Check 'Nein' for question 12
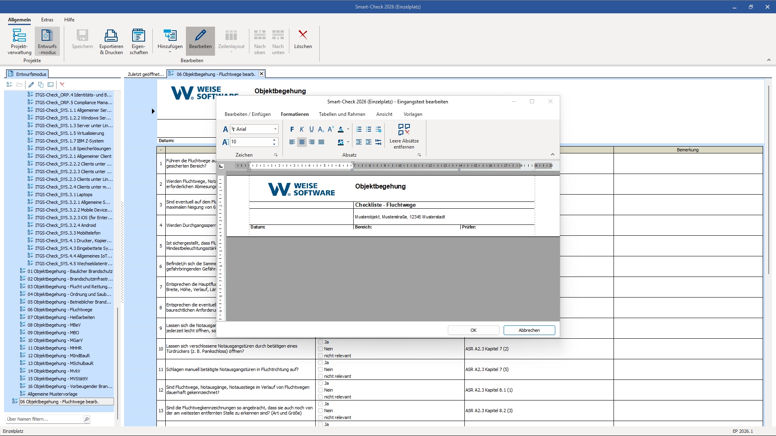Image resolution: width=776 pixels, height=436 pixels. click(321, 390)
